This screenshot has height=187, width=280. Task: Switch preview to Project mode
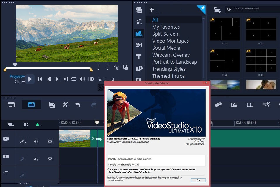(x=16, y=76)
